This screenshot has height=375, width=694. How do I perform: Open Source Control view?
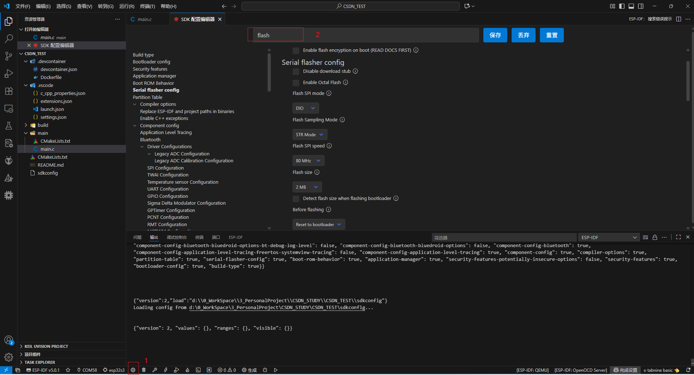click(x=9, y=56)
